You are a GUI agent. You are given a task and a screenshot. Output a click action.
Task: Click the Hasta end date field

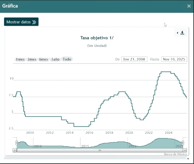tap(174, 59)
